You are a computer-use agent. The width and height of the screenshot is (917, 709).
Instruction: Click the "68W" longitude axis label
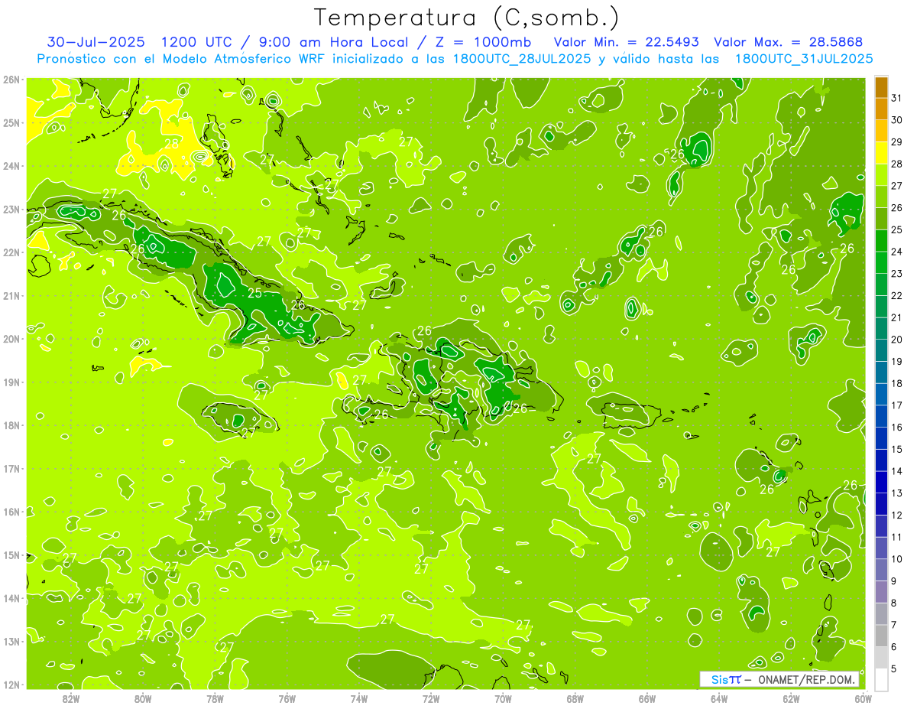575,698
